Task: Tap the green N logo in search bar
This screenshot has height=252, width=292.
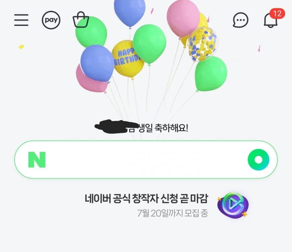Action: coord(37,160)
